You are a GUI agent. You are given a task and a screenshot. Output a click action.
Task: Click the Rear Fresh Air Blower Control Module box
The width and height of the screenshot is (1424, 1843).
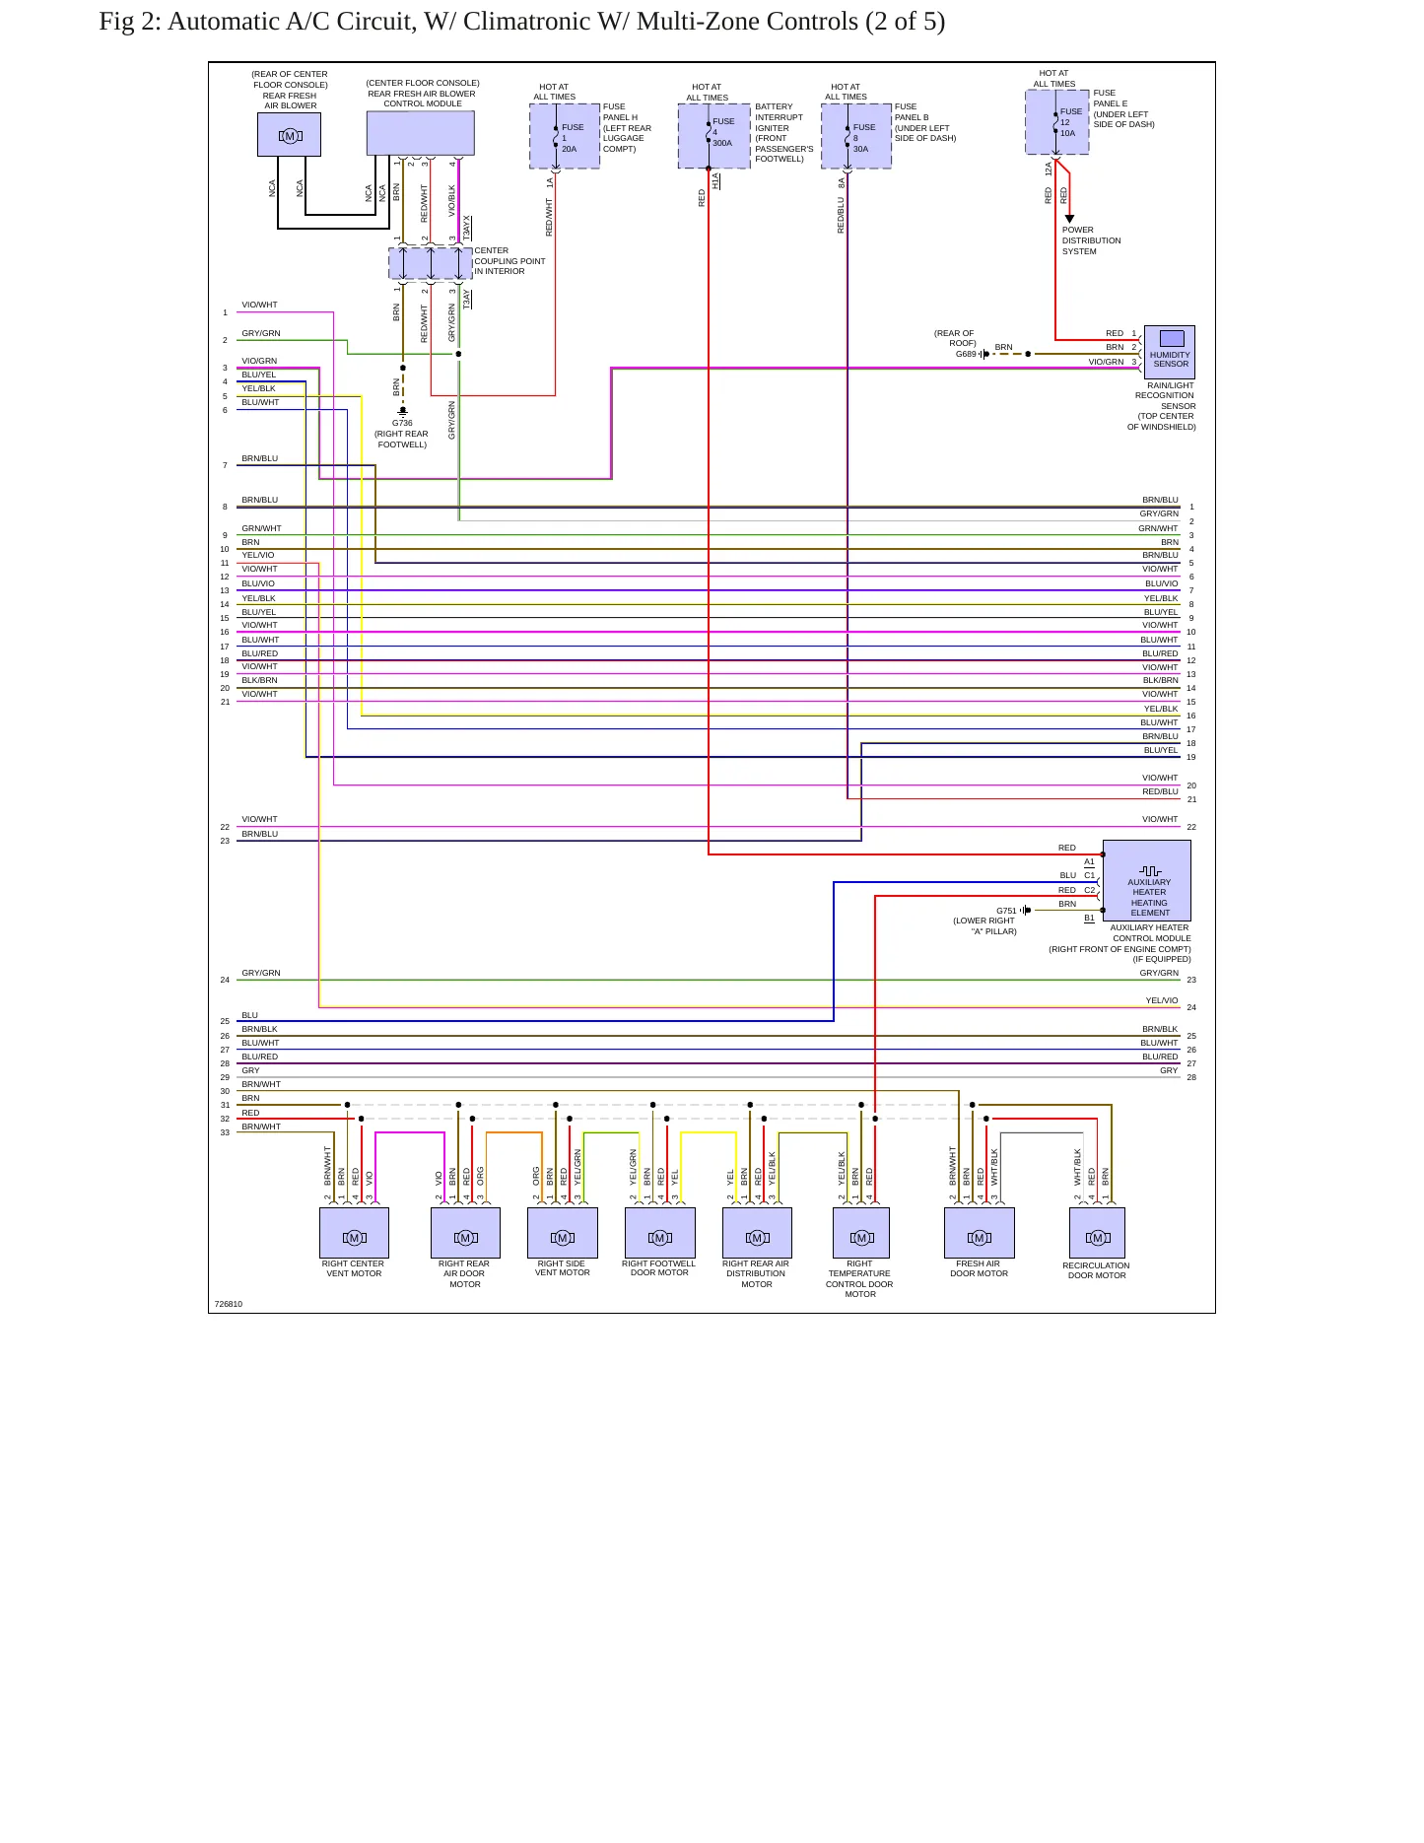point(421,133)
